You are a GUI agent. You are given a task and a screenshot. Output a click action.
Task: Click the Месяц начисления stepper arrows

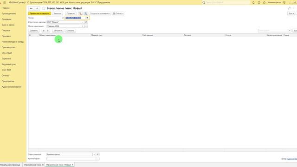(x=86, y=26)
